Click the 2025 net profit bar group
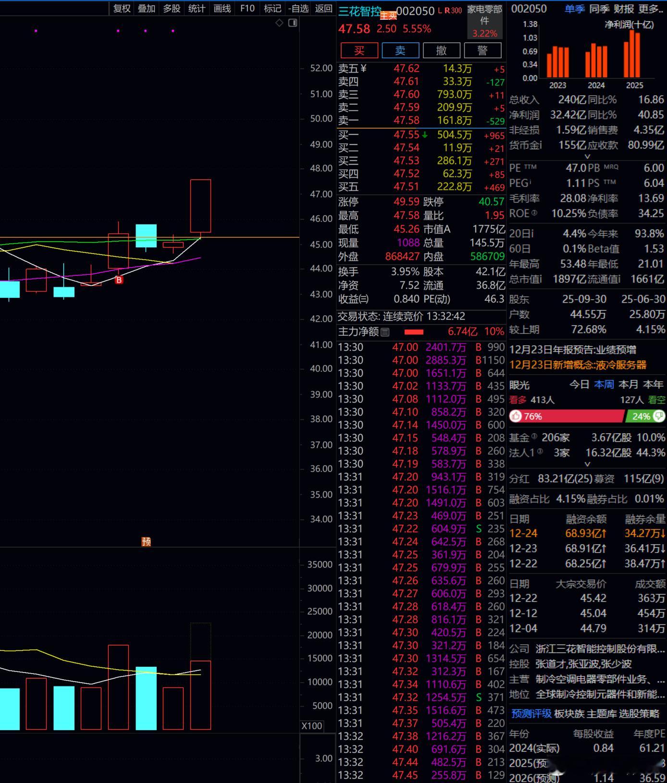Screen dimensions: 667x783 (632, 54)
